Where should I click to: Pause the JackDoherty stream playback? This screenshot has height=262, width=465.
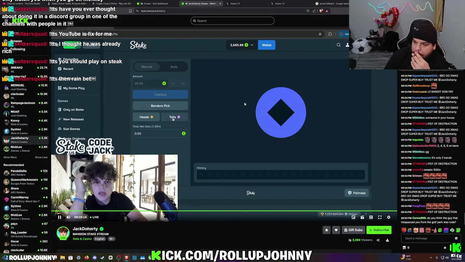click(60, 217)
